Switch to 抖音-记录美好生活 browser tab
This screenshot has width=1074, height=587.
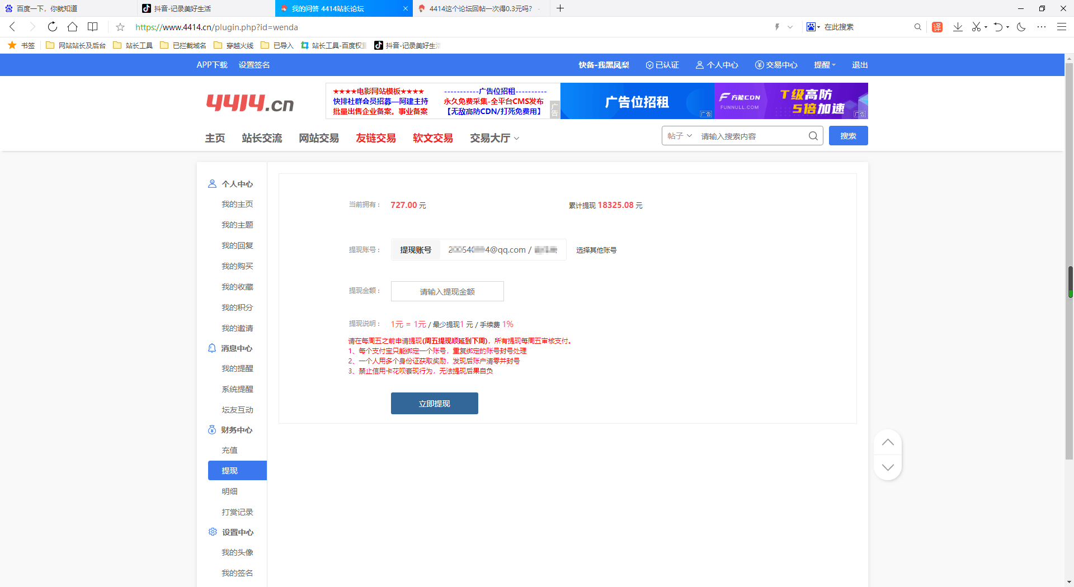tap(206, 8)
